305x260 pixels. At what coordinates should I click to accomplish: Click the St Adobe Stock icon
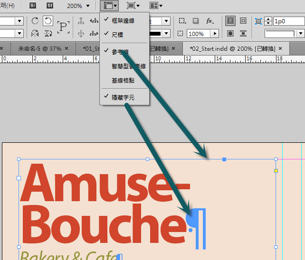pos(50,6)
